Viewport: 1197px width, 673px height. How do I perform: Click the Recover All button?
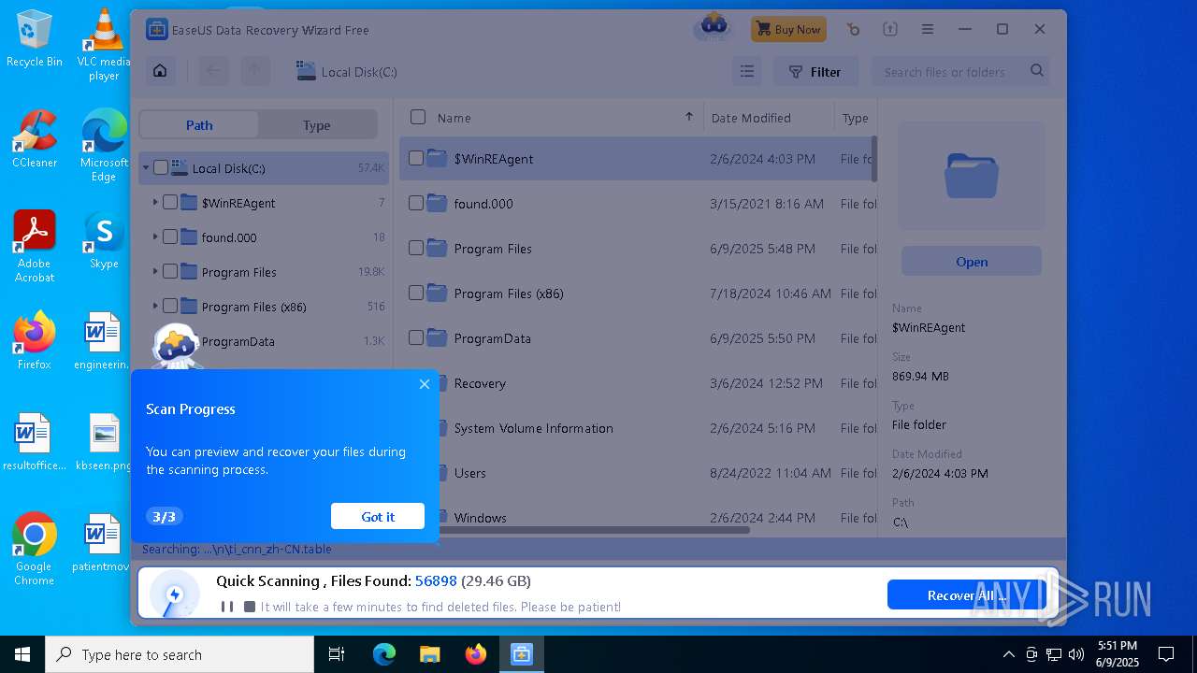point(967,594)
